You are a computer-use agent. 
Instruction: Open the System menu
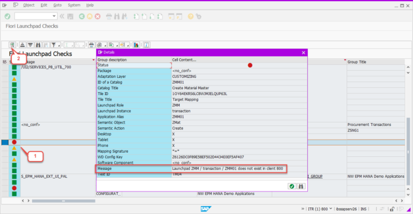click(x=74, y=5)
